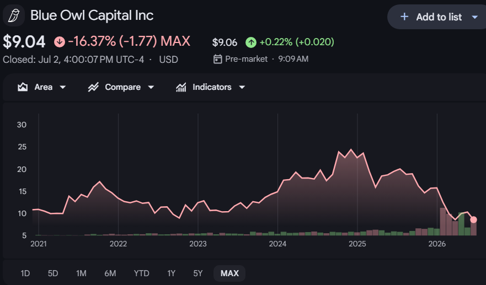Click the plus icon in Add to list

(404, 17)
